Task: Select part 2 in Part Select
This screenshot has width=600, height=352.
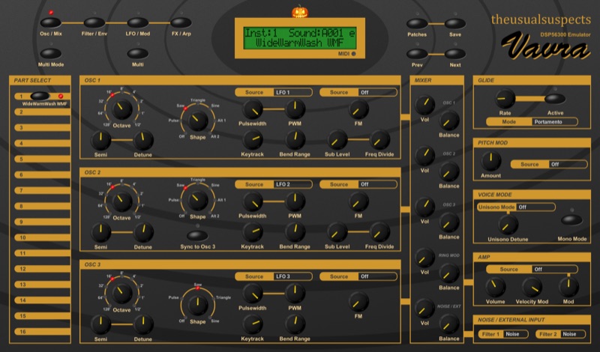Action: tap(42, 112)
